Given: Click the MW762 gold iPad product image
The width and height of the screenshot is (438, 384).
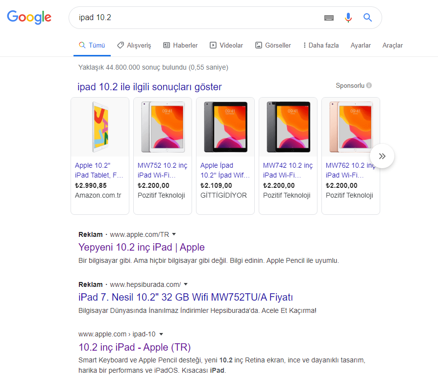Looking at the screenshot, I should [351, 127].
